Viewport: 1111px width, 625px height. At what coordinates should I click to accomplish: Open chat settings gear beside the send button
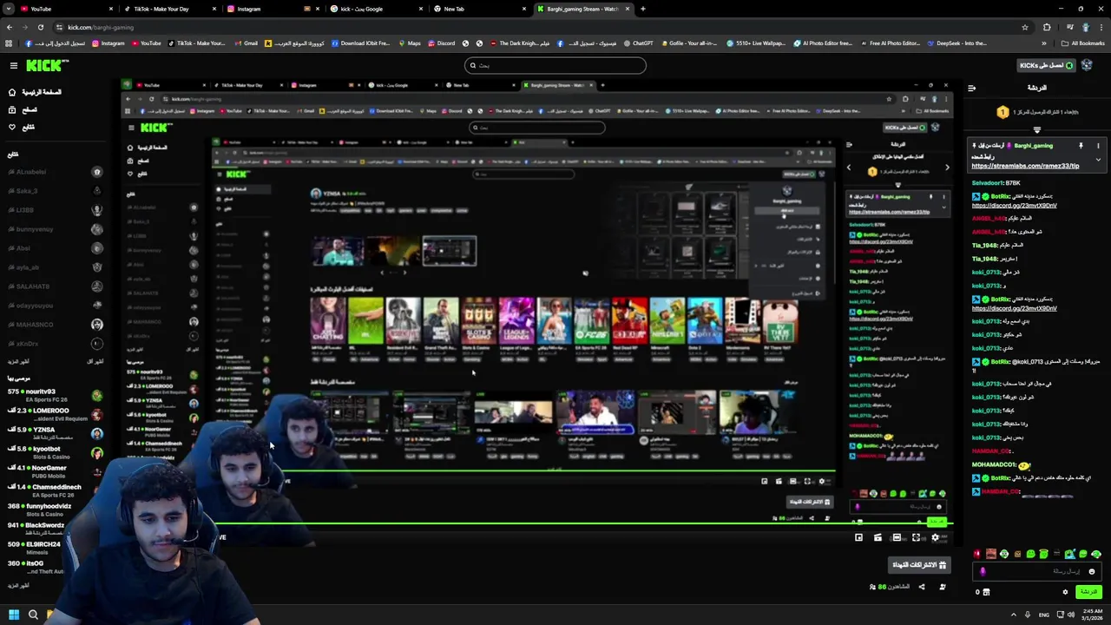[1065, 592]
